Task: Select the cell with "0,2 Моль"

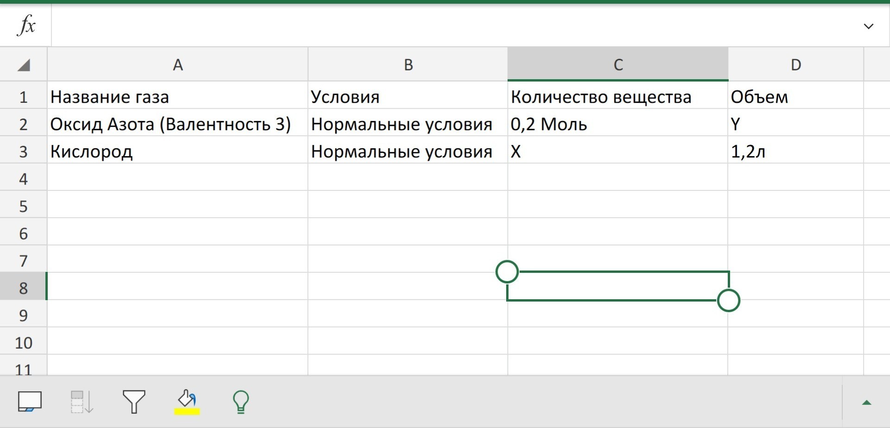Action: [x=617, y=124]
